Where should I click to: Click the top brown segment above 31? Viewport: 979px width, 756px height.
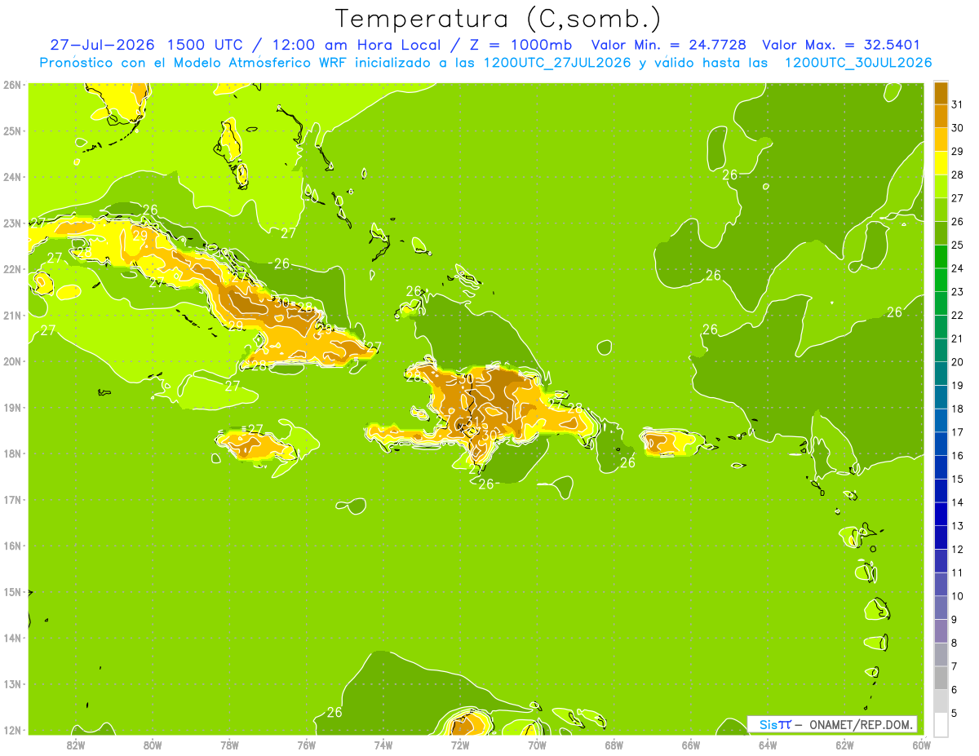(941, 93)
